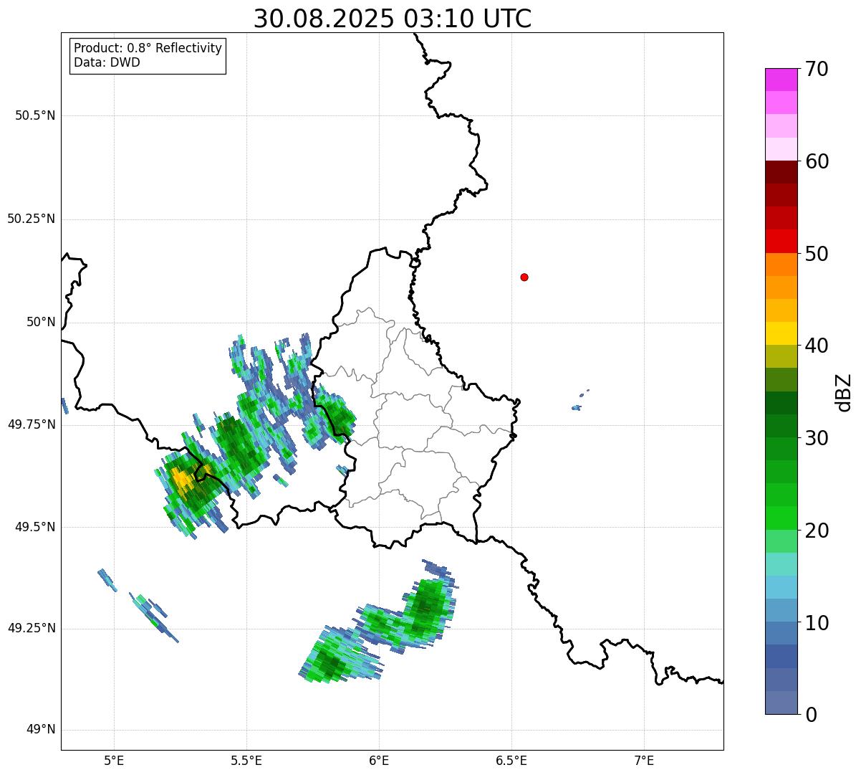Click the "Product: 0.8° Reflectivity" label
The height and width of the screenshot is (775, 861).
[148, 48]
